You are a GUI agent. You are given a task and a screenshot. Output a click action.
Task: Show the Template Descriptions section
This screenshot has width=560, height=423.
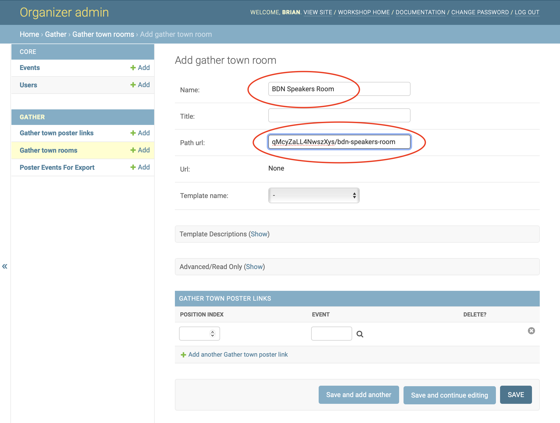pos(259,234)
